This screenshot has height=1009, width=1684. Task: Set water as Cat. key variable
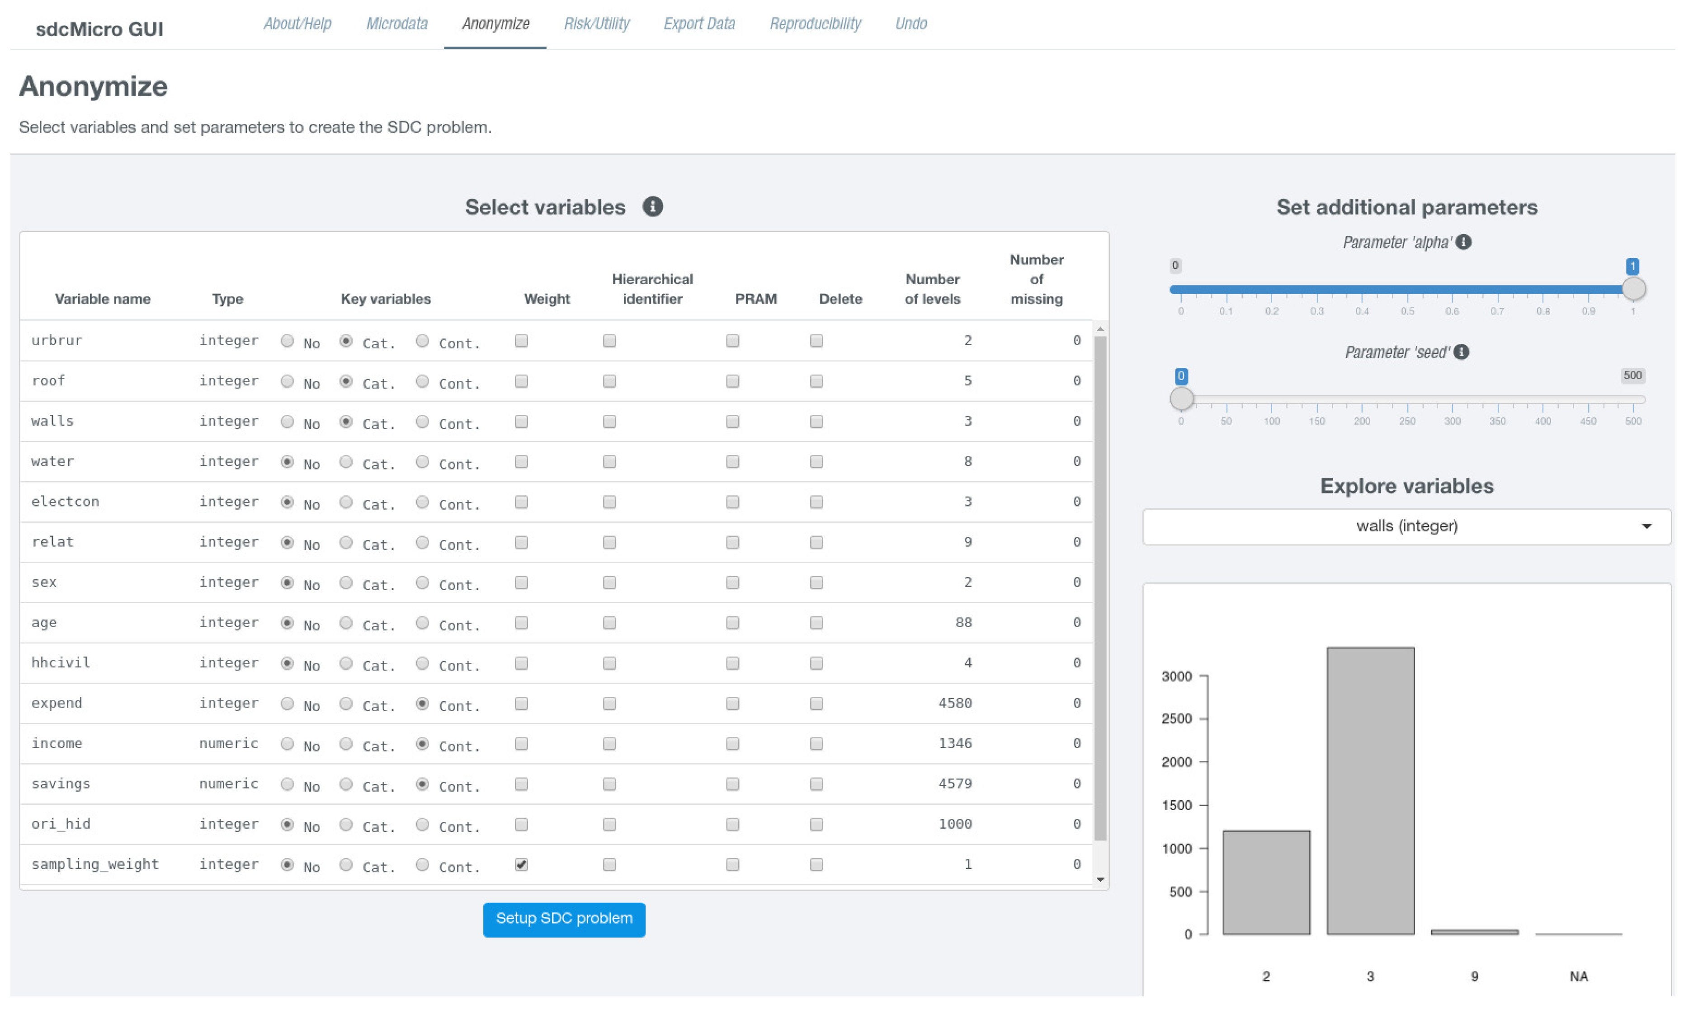(346, 462)
